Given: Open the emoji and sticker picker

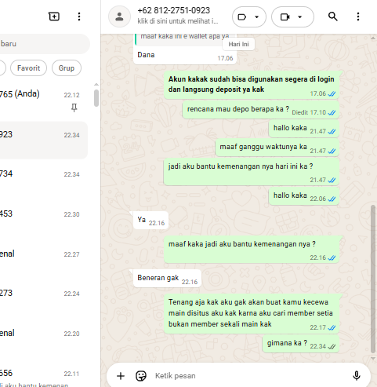Looking at the screenshot, I should point(141,376).
